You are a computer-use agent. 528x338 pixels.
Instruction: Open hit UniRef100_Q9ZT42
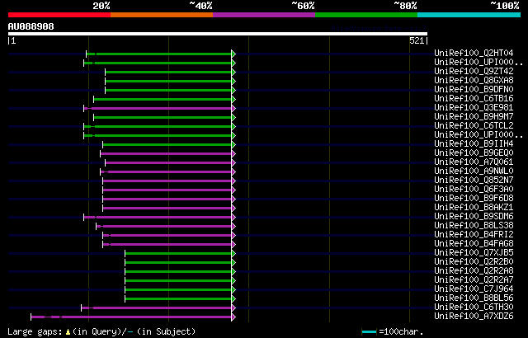point(474,71)
